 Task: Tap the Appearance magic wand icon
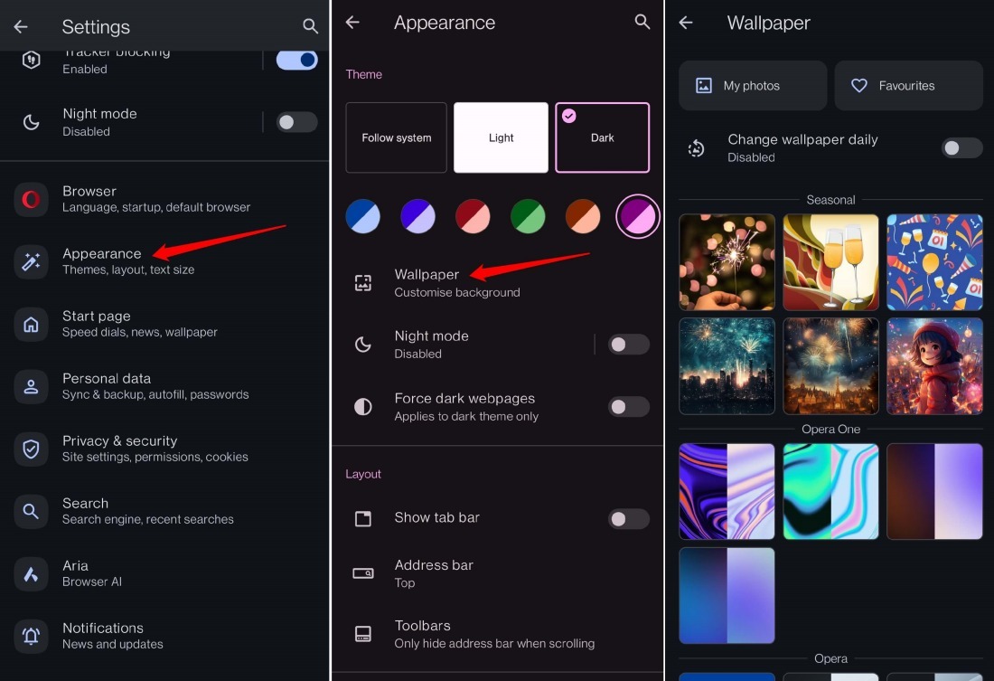pyautogui.click(x=31, y=261)
